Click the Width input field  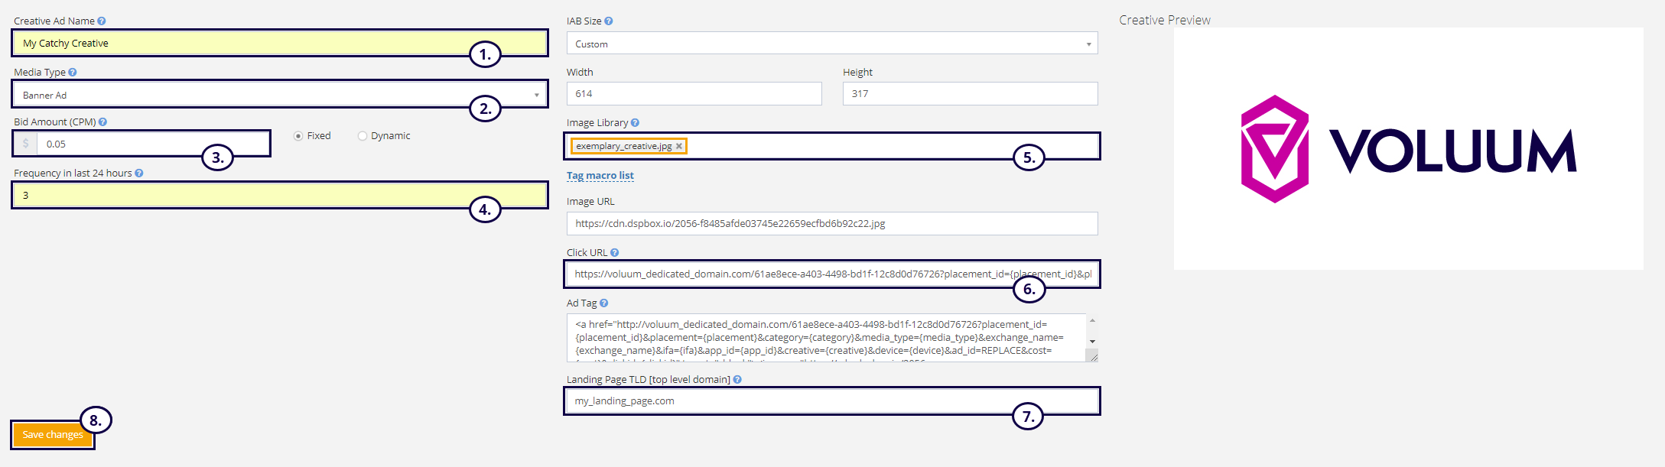tap(694, 94)
